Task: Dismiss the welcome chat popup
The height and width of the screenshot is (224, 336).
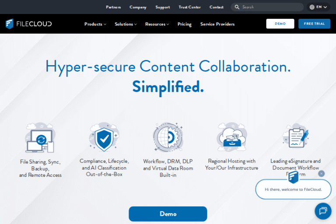Action: (x=322, y=173)
